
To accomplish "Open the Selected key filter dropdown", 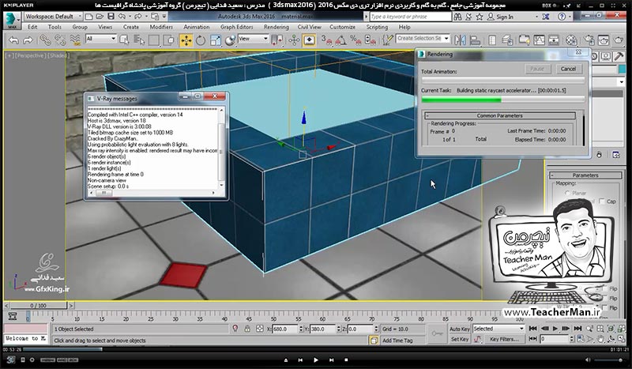I will coord(498,329).
